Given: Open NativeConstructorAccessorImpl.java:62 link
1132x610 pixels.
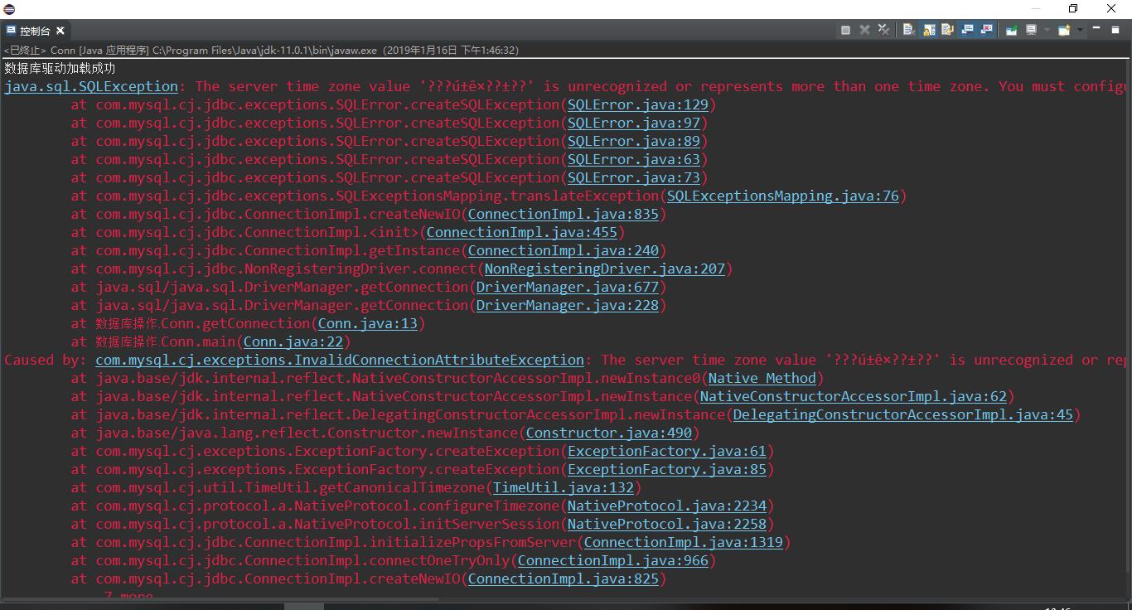Looking at the screenshot, I should click(854, 396).
